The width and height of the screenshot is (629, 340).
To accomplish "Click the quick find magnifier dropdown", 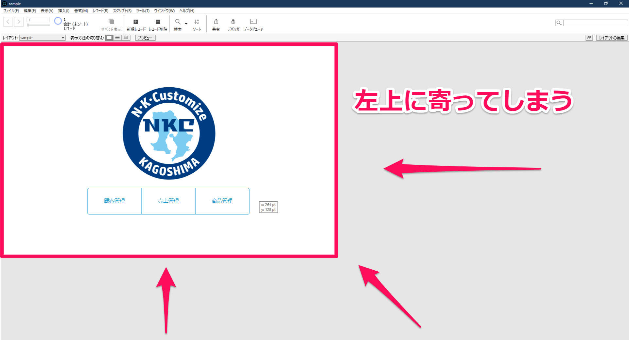I will [559, 23].
